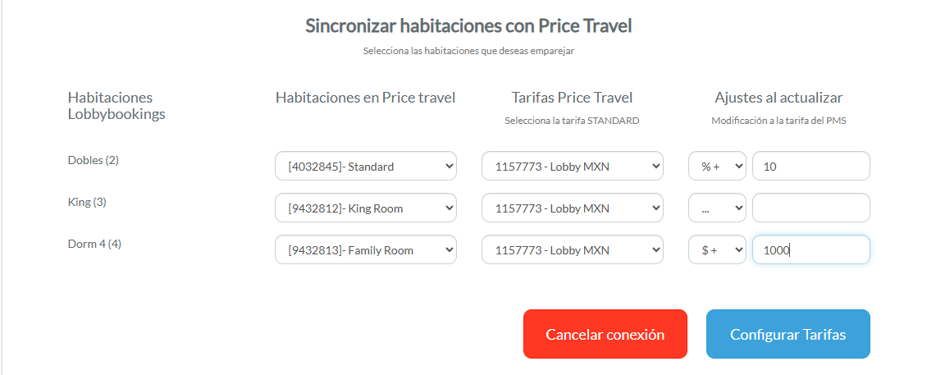Click the blue Configurar Tarifas button
The width and height of the screenshot is (936, 375).
click(x=788, y=334)
